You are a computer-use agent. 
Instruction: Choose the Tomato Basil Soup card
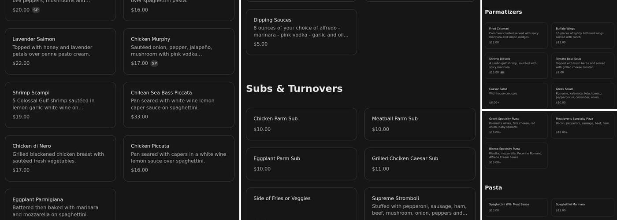[x=583, y=66]
